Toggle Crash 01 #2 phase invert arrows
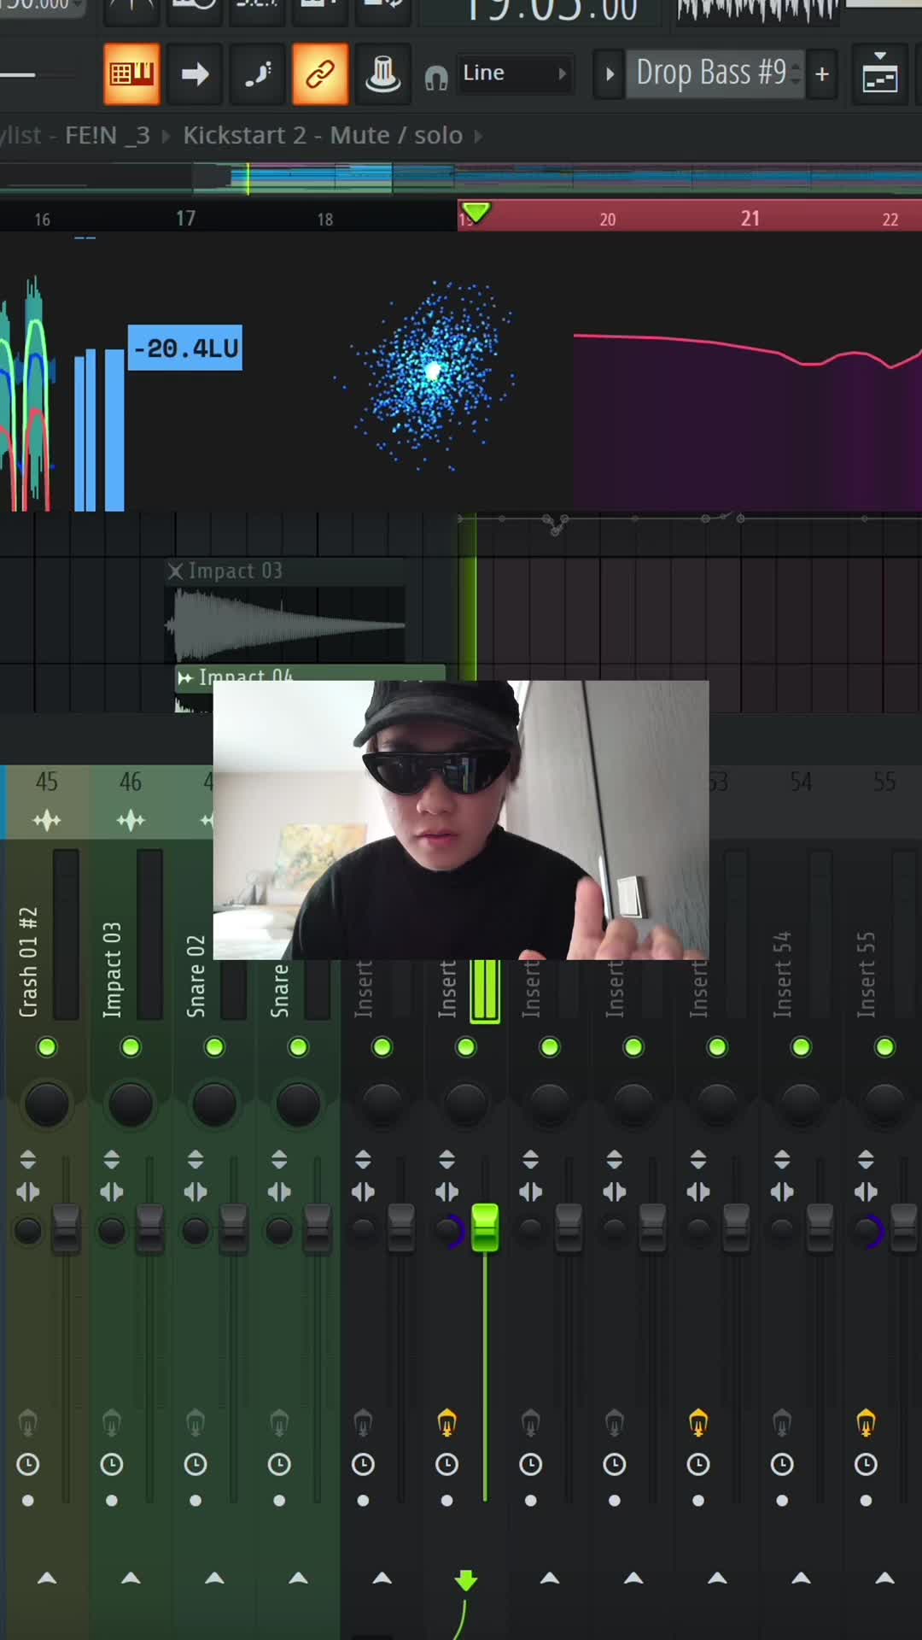Viewport: 922px width, 1640px height. pyautogui.click(x=28, y=1159)
